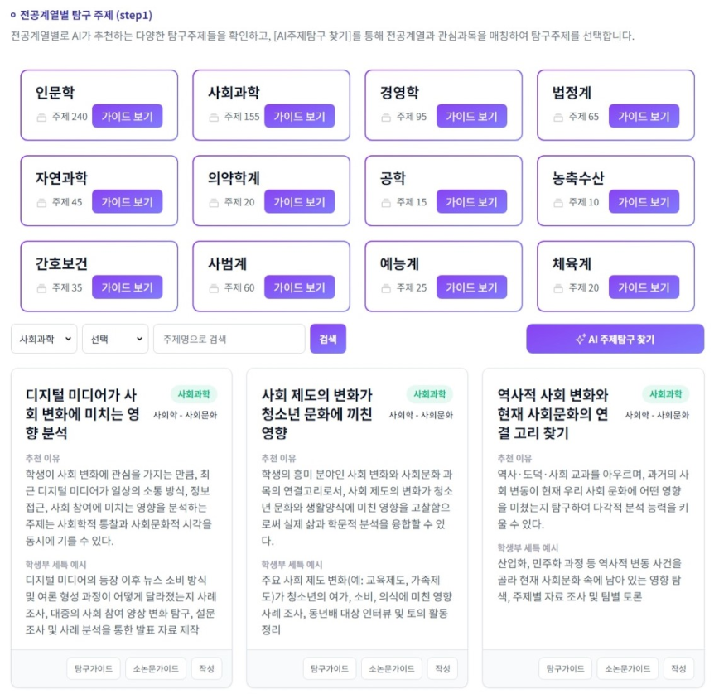Click the 의약학계 topic count icon
Screen dimensions: 719x694
pyautogui.click(x=214, y=202)
